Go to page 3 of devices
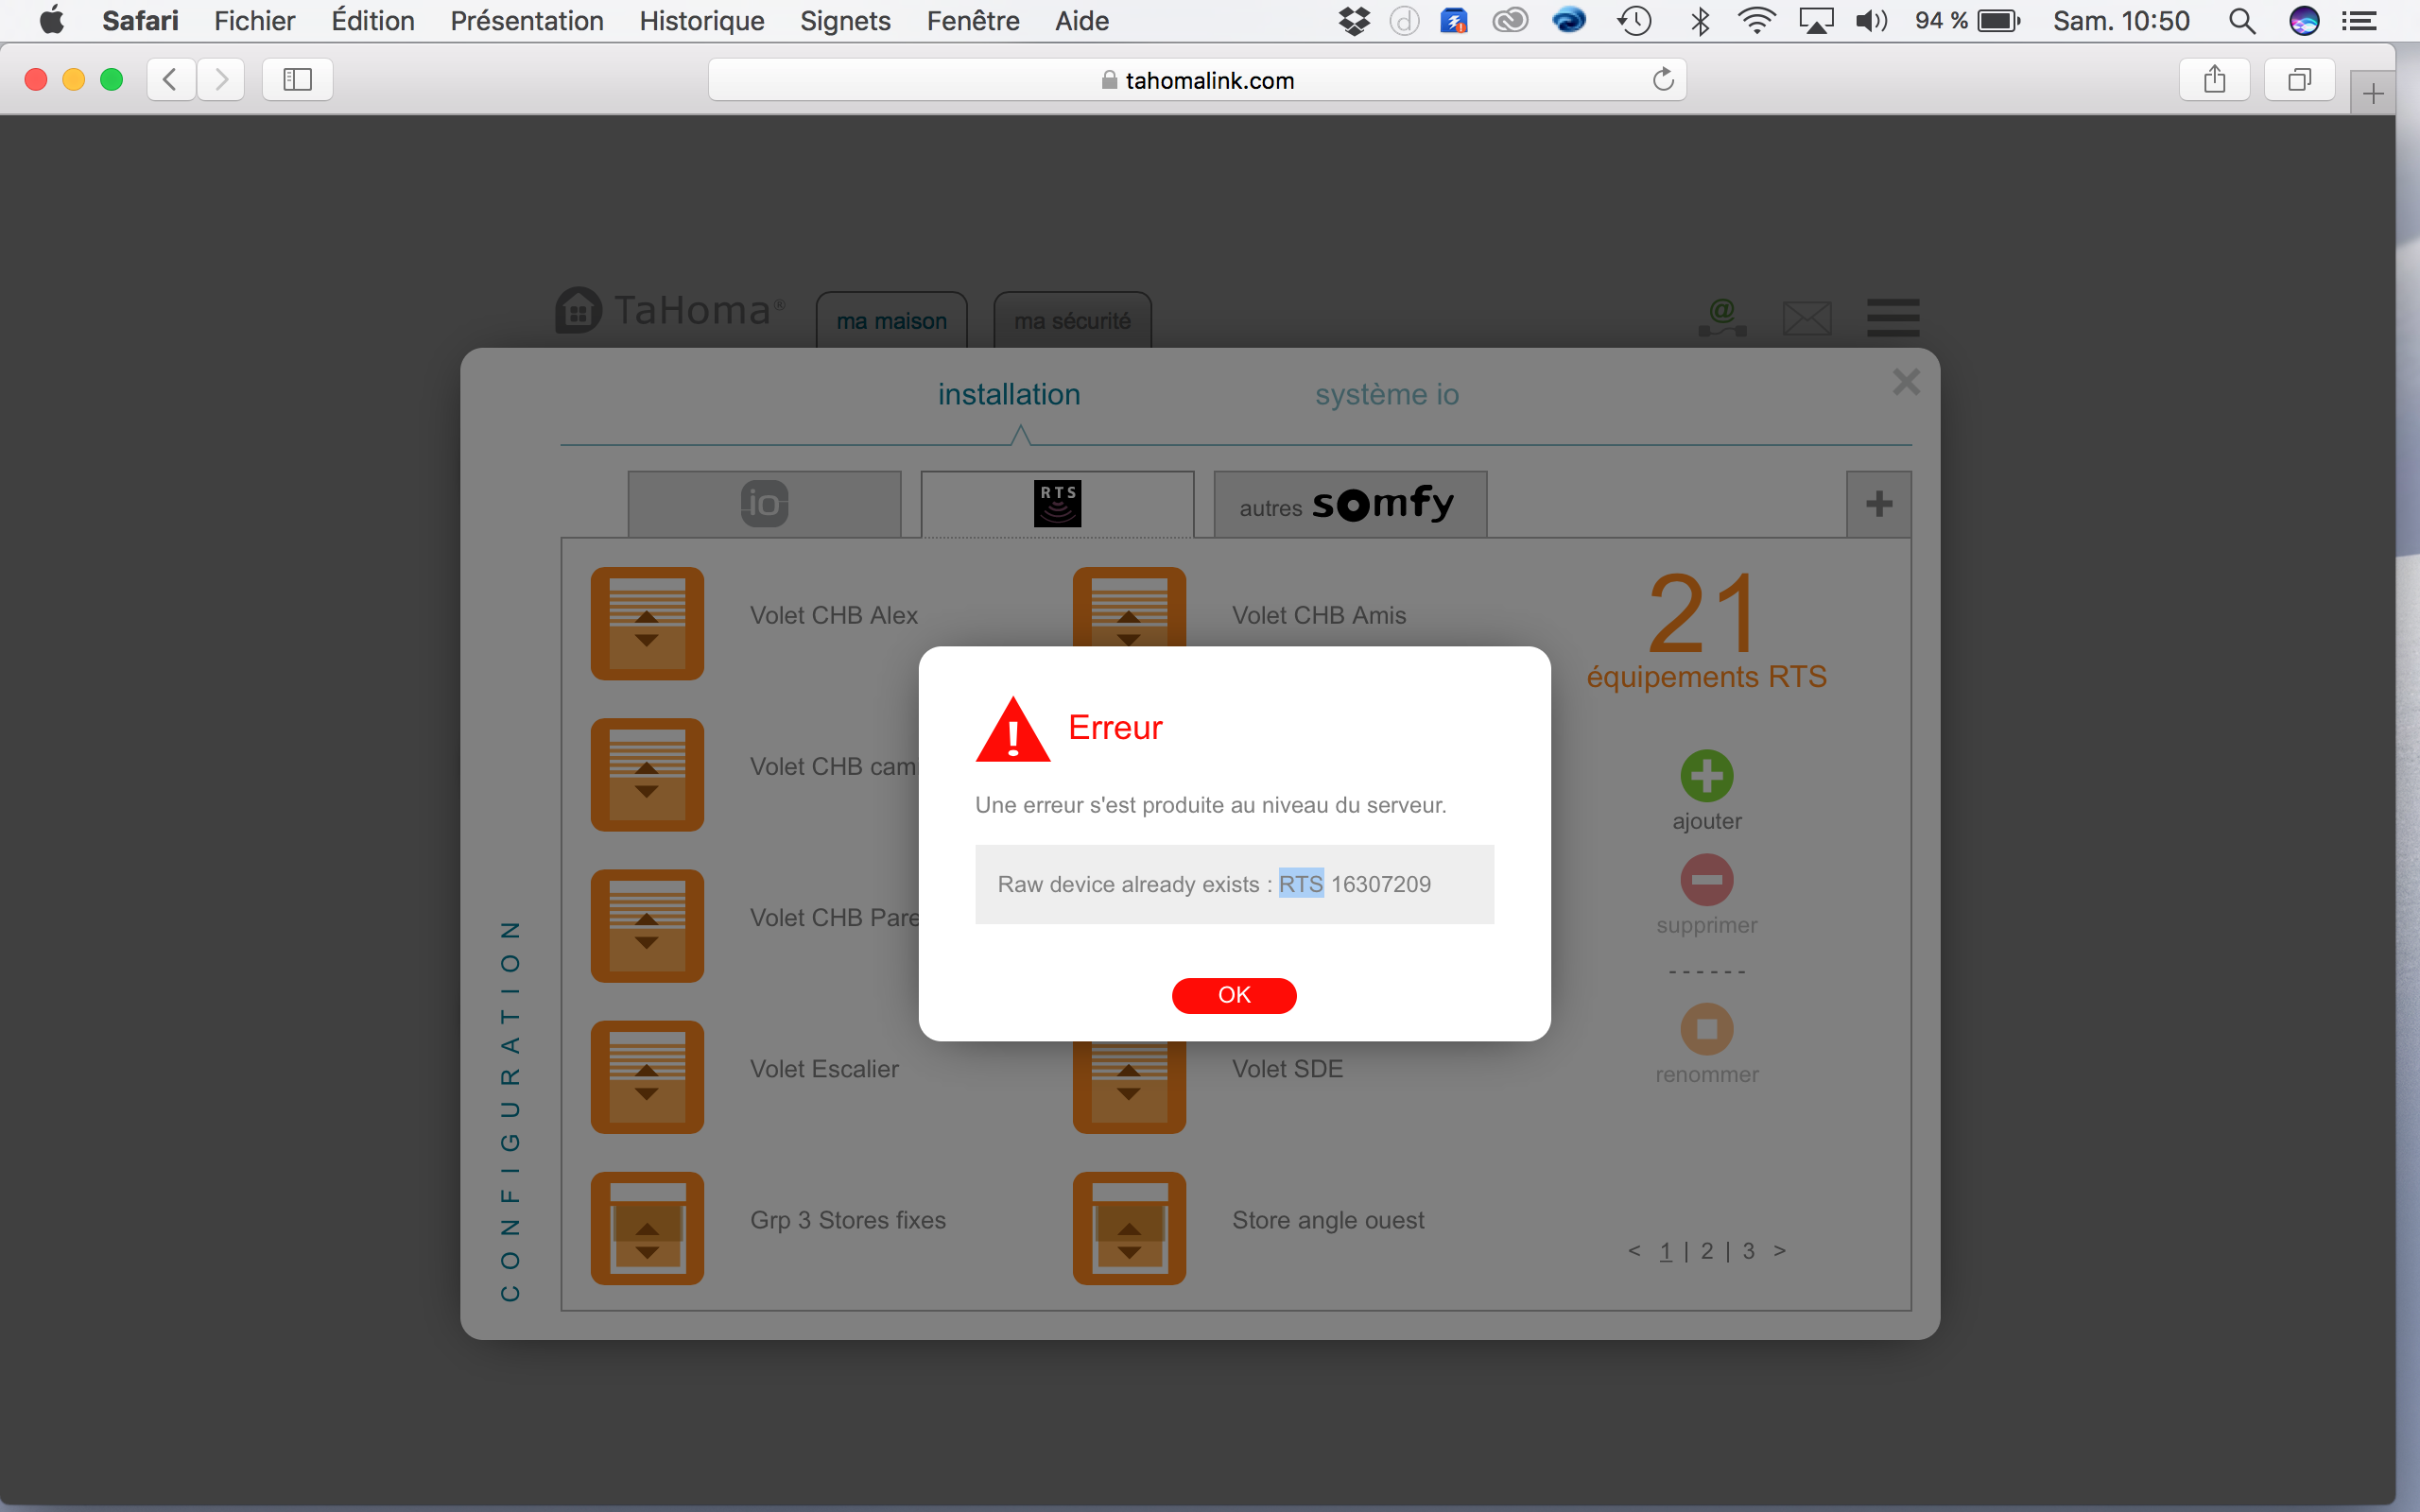 [x=1749, y=1251]
